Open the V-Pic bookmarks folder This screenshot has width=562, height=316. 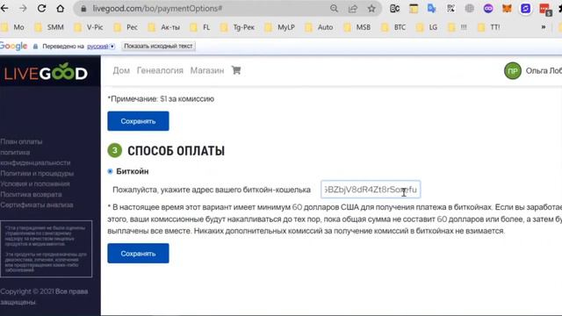click(x=89, y=27)
